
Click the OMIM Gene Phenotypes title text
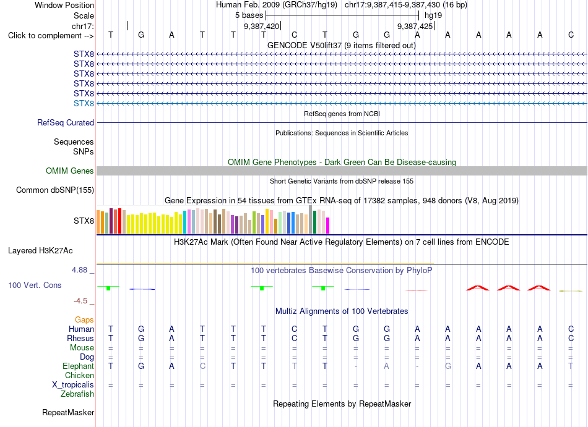[x=342, y=162]
